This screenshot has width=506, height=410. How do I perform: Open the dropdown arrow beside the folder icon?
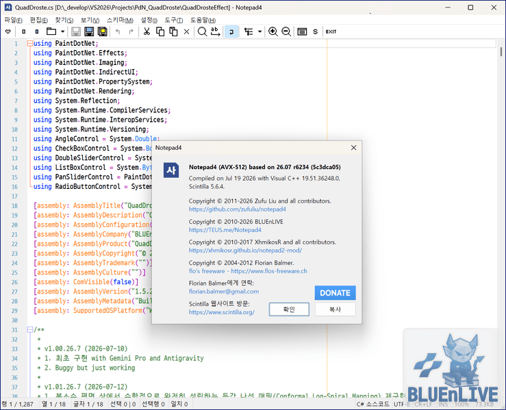(62, 31)
